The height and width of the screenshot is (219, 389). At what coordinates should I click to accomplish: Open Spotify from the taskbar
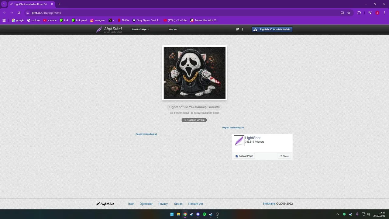pos(204,214)
